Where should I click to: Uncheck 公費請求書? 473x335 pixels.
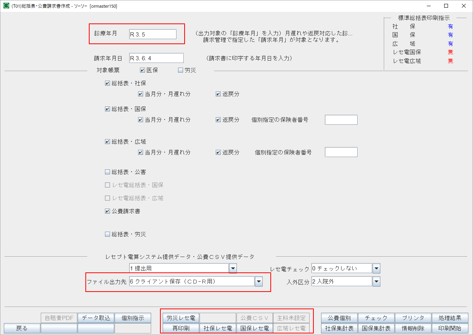[108, 210]
